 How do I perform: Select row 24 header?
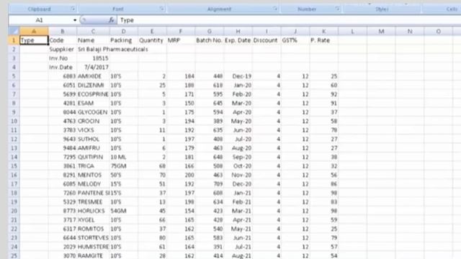[14, 247]
